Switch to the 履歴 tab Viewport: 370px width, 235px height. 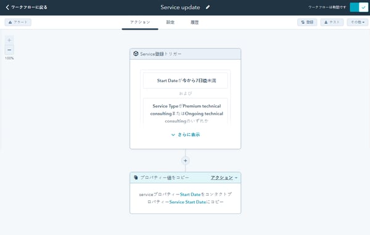194,22
